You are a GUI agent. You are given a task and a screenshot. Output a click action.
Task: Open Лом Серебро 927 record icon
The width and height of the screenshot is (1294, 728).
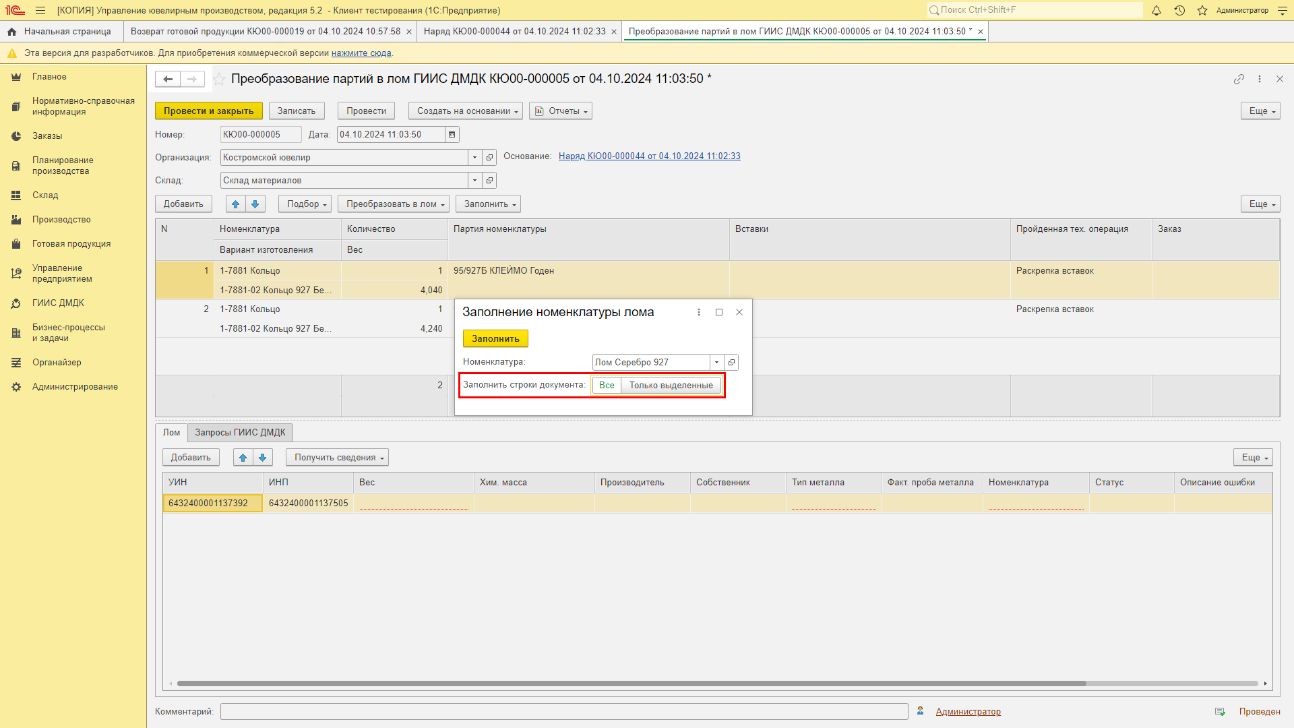coord(731,363)
